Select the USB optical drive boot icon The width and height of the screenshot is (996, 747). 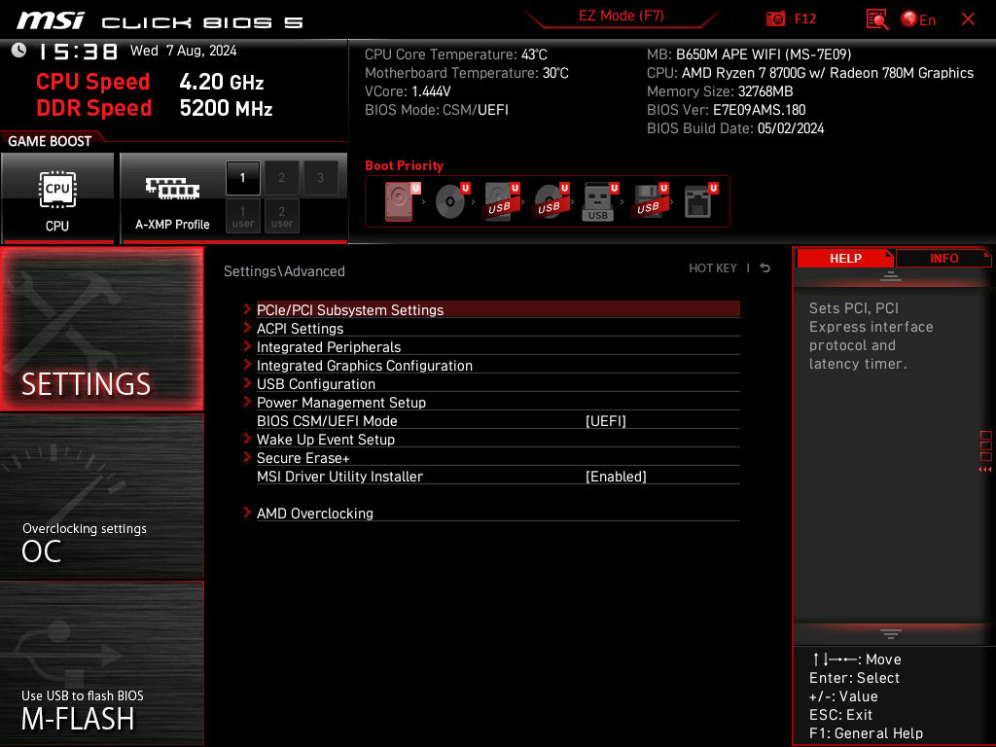(551, 201)
